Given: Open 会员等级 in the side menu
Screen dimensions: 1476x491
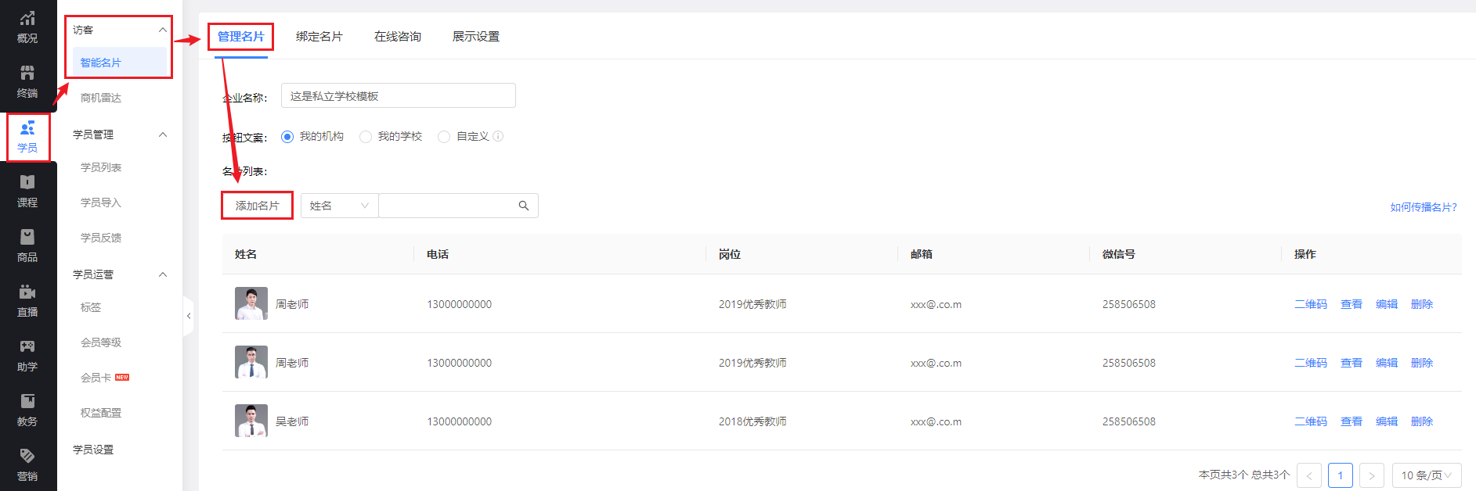Looking at the screenshot, I should click(101, 342).
